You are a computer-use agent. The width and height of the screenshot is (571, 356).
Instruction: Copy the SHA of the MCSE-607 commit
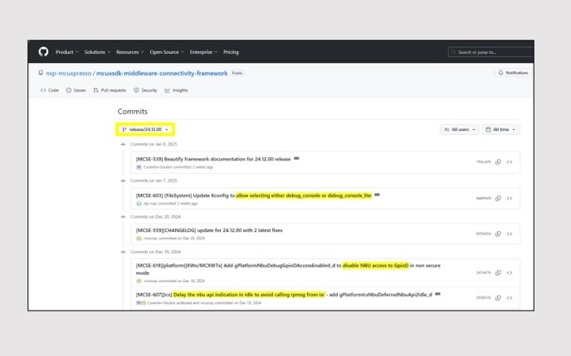pyautogui.click(x=498, y=297)
